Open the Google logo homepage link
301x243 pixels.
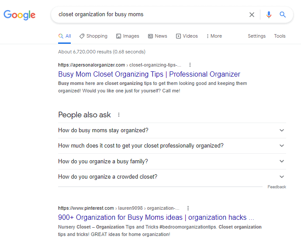[x=20, y=15]
